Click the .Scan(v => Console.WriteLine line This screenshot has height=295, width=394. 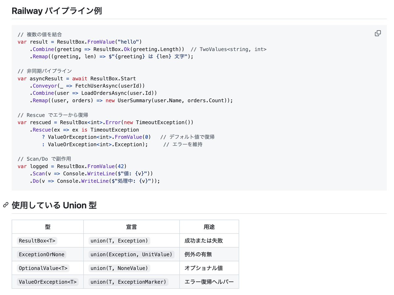[x=91, y=174]
